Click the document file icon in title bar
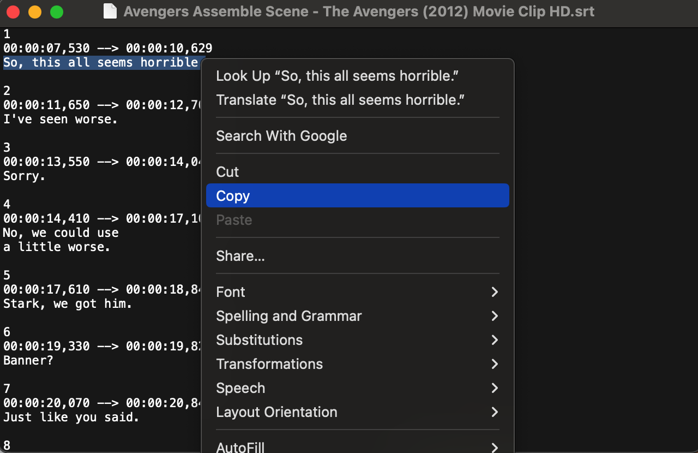 coord(110,11)
